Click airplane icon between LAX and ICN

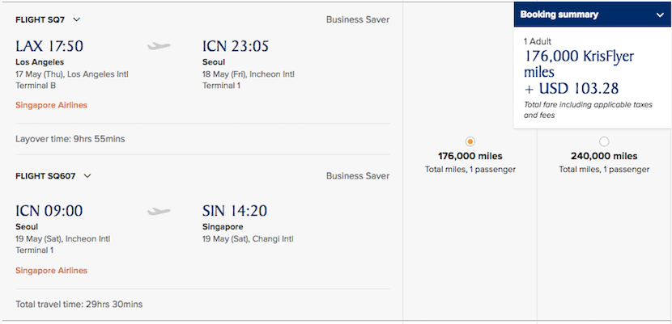point(159,46)
